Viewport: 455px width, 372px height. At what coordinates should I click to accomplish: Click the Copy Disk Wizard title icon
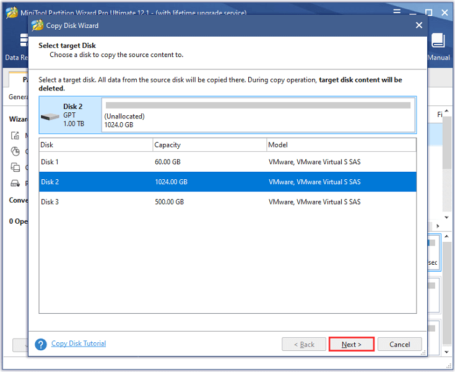tap(37, 25)
